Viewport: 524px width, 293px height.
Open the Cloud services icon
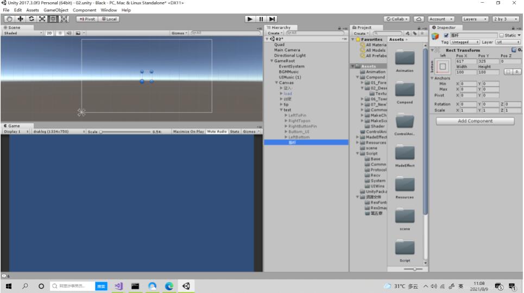pos(419,19)
